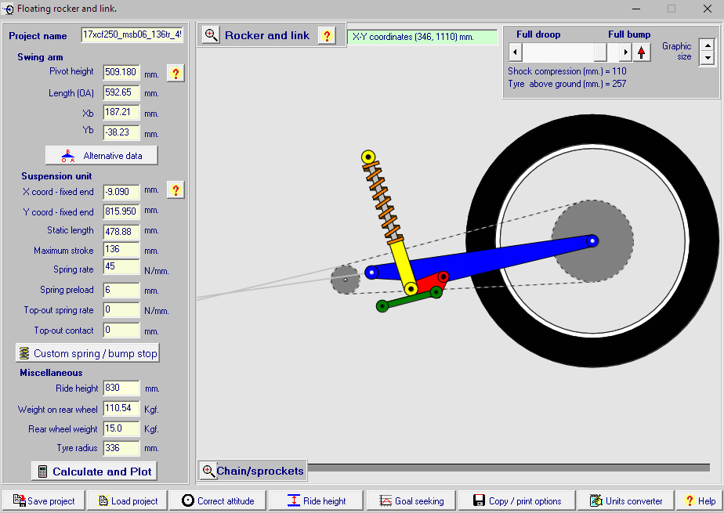Save project using the bottom toolbar

pos(44,500)
